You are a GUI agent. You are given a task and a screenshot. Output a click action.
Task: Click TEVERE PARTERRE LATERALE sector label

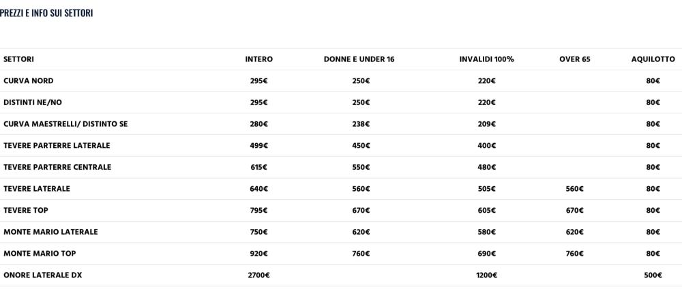[x=57, y=146]
